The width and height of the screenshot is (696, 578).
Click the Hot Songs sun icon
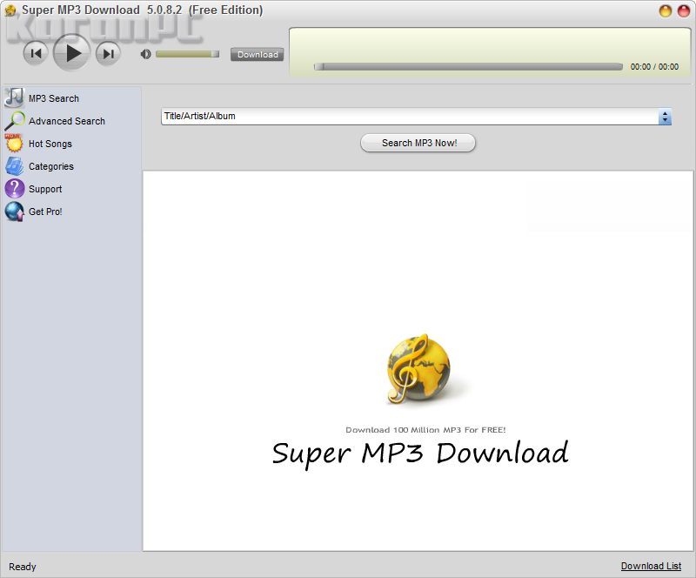[14, 143]
